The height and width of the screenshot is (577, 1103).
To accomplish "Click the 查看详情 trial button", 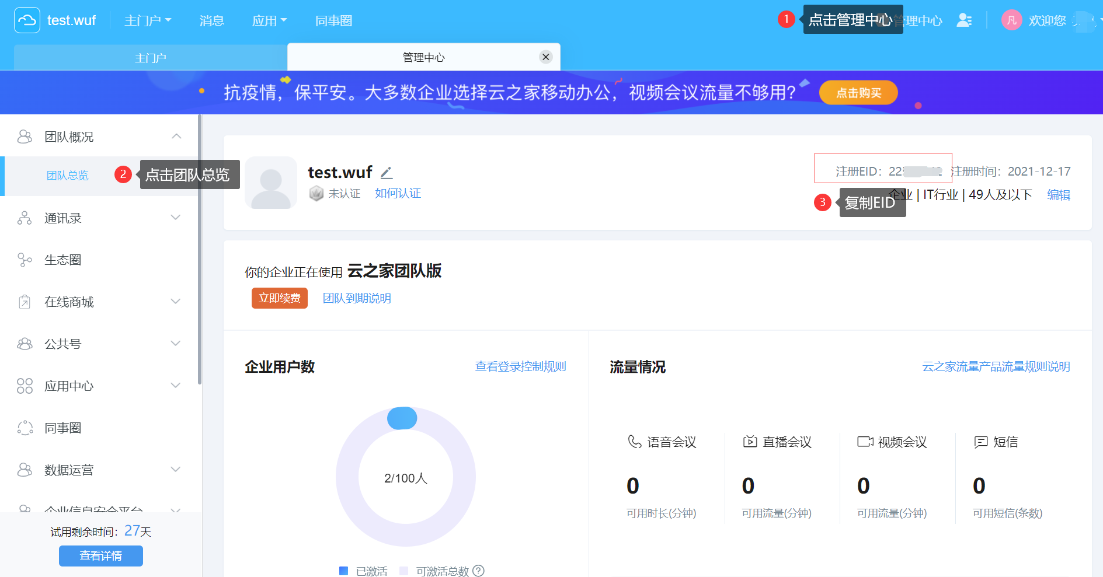I will 101,556.
